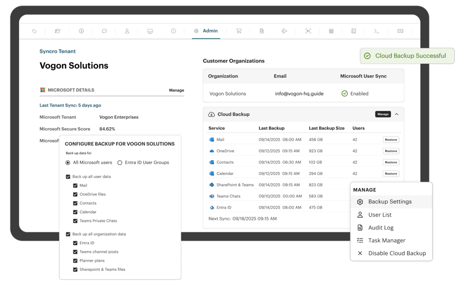Click Restore button for the Mail service
The width and height of the screenshot is (464, 285).
tap(391, 140)
